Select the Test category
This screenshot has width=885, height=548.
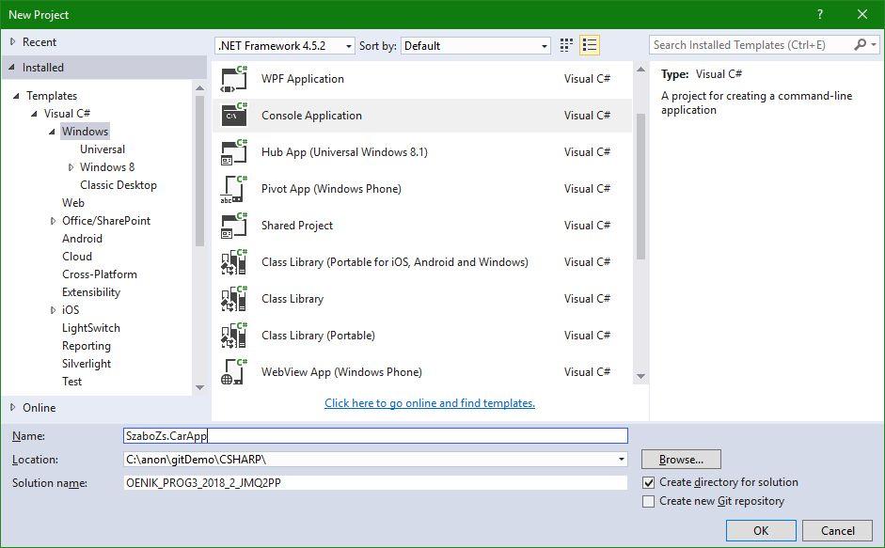click(x=72, y=382)
